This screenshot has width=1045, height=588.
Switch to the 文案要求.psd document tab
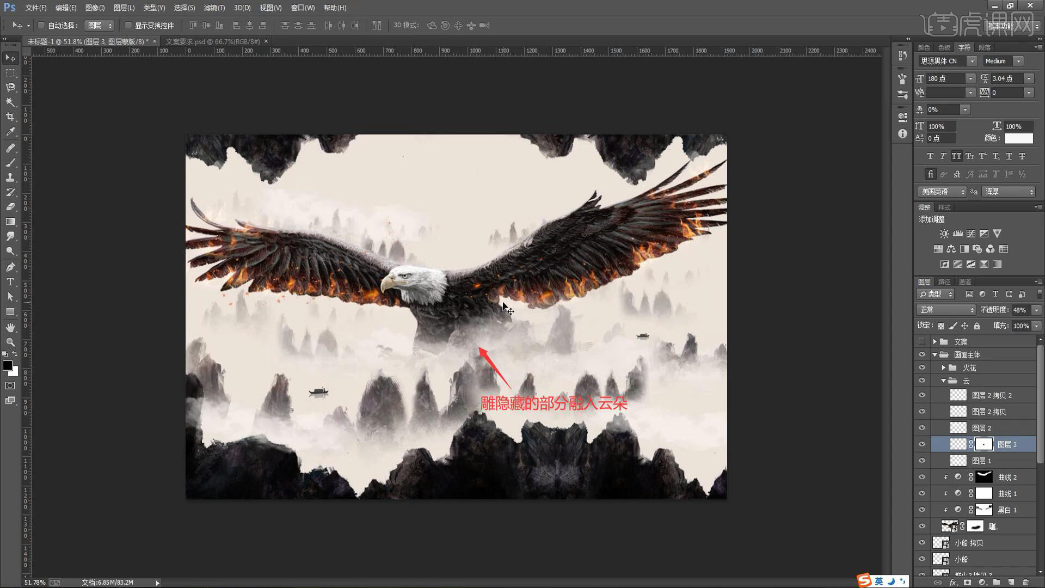pyautogui.click(x=212, y=41)
